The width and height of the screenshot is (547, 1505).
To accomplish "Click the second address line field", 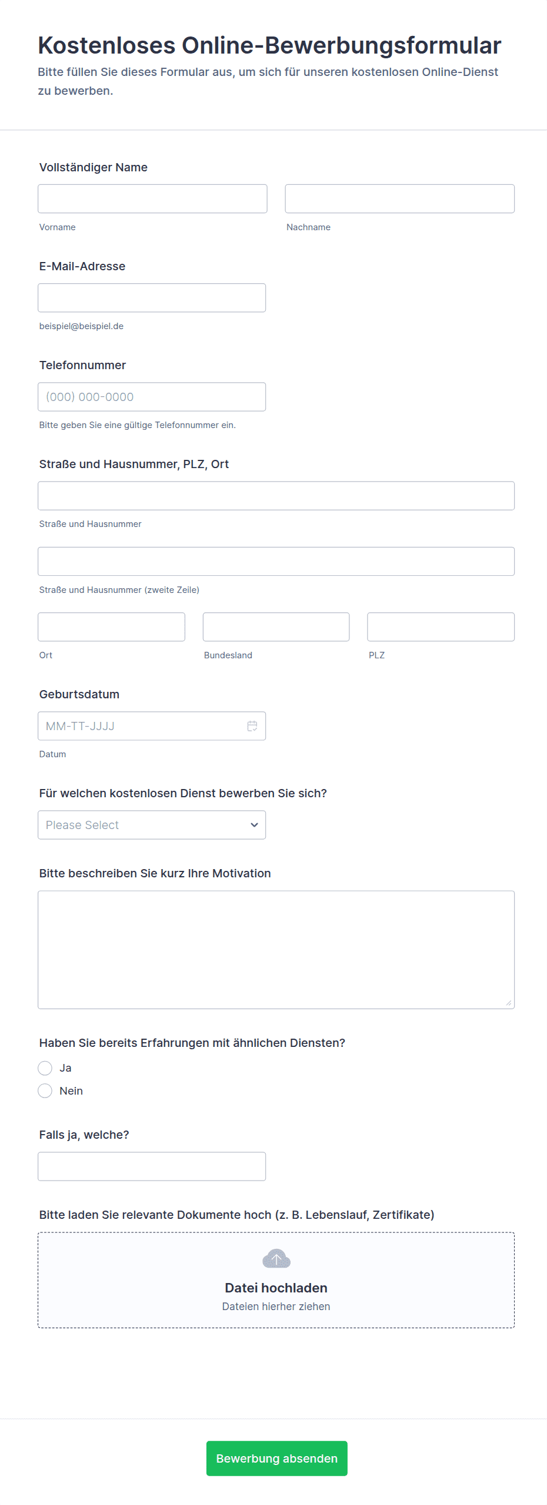I will [276, 562].
